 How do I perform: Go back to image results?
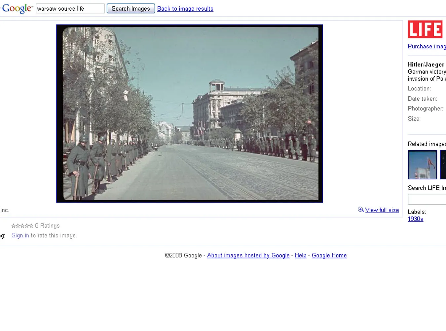click(x=185, y=9)
